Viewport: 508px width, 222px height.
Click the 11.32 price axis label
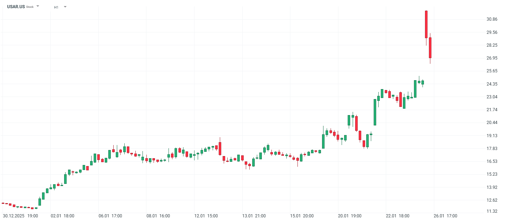pyautogui.click(x=492, y=211)
